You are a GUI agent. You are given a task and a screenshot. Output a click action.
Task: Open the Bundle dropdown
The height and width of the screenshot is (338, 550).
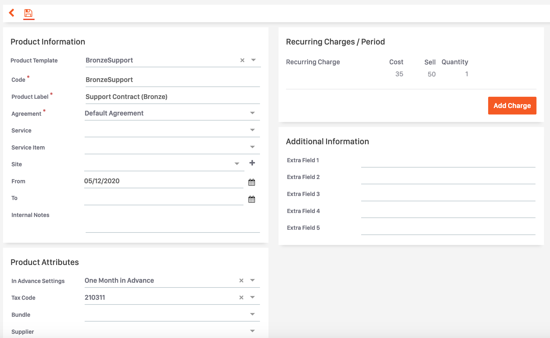(x=252, y=314)
